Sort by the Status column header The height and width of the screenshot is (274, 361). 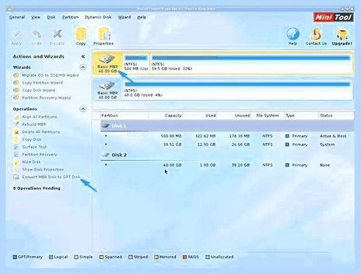pos(336,116)
